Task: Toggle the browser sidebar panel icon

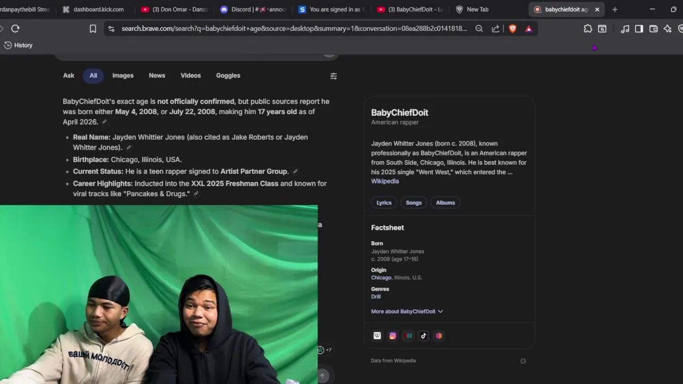Action: pos(639,29)
